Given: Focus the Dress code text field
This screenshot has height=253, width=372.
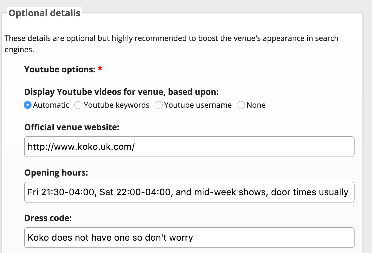Looking at the screenshot, I should pos(189,238).
